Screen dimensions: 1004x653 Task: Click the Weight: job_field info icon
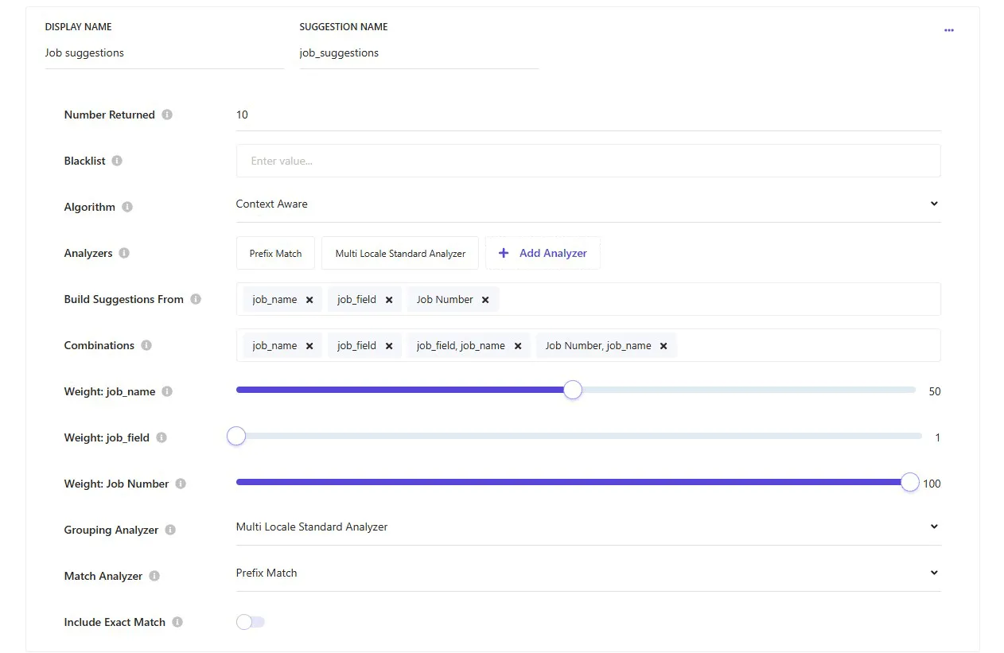pos(161,437)
